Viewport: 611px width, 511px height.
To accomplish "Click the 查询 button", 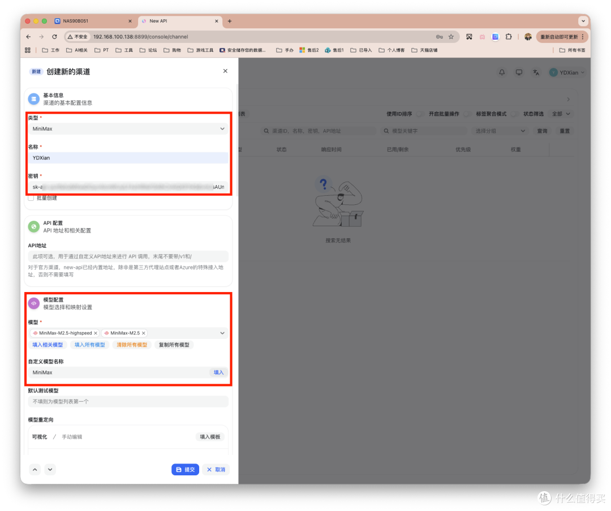I will tap(542, 131).
